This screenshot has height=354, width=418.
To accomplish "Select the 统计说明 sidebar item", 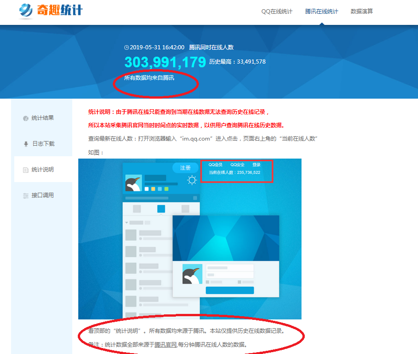I will (43, 170).
